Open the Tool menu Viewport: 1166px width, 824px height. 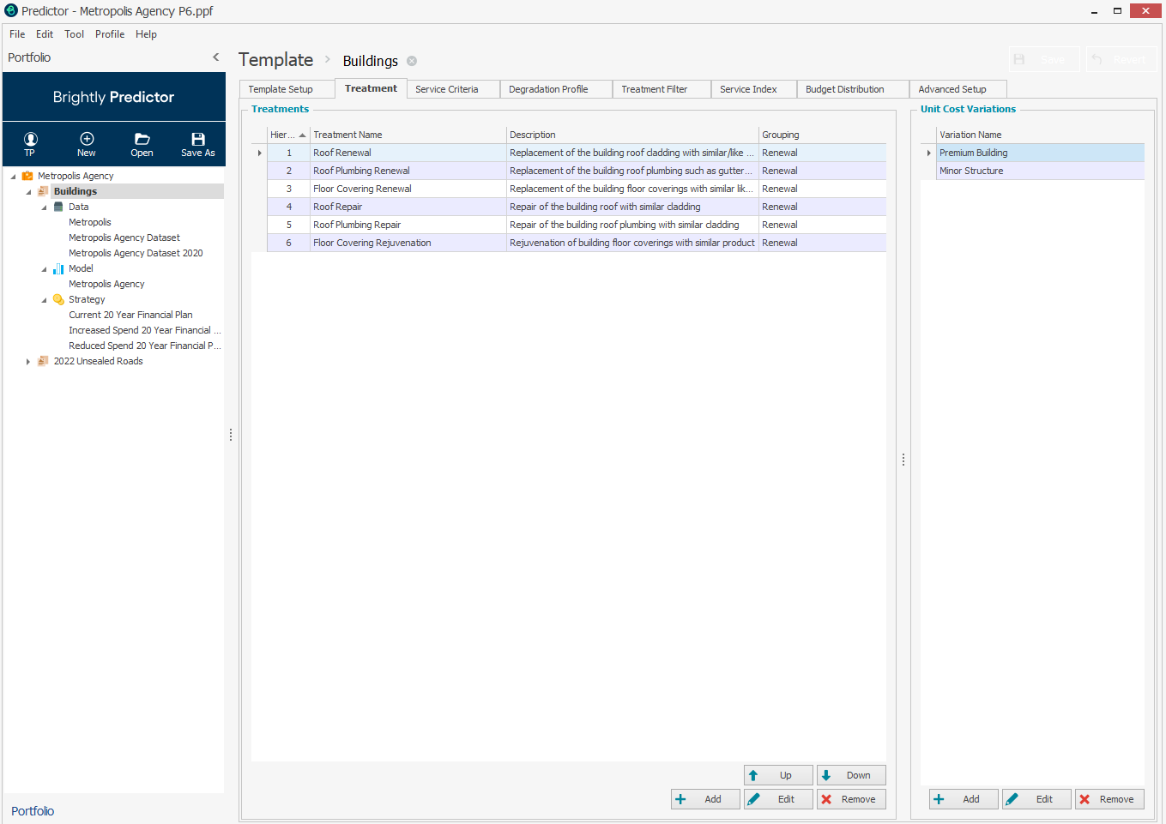pyautogui.click(x=75, y=34)
